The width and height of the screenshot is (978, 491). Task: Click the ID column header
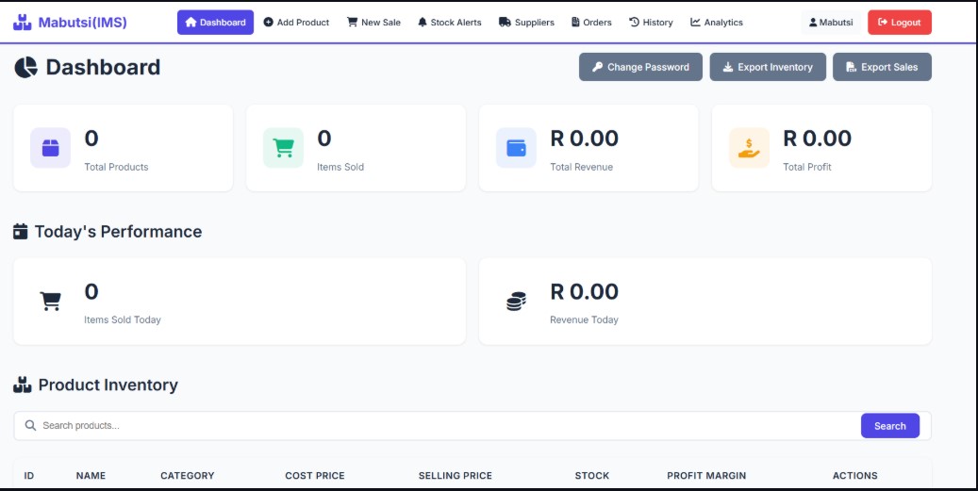(x=28, y=475)
